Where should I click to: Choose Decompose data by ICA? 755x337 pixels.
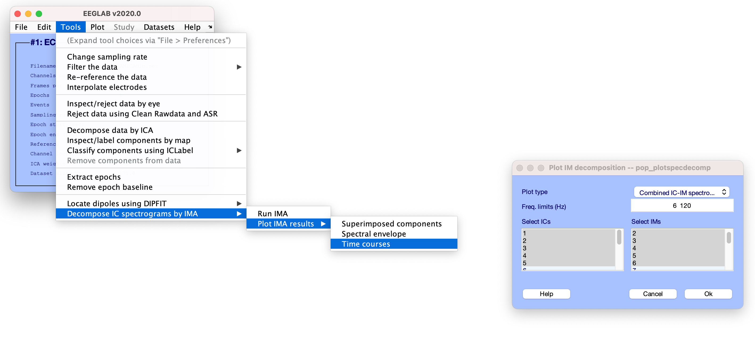coord(110,130)
